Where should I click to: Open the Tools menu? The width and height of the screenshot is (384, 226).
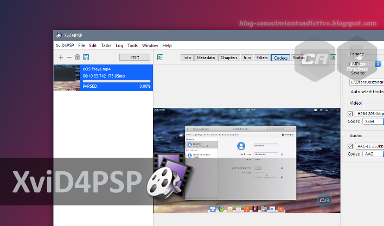tap(132, 46)
